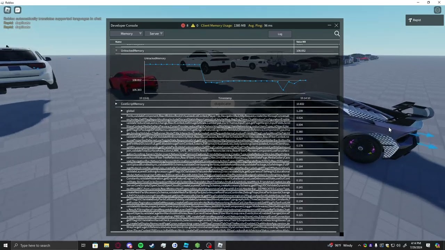This screenshot has height=250, width=445.
Task: Open the Opera browser taskbar icon
Action: (x=118, y=245)
